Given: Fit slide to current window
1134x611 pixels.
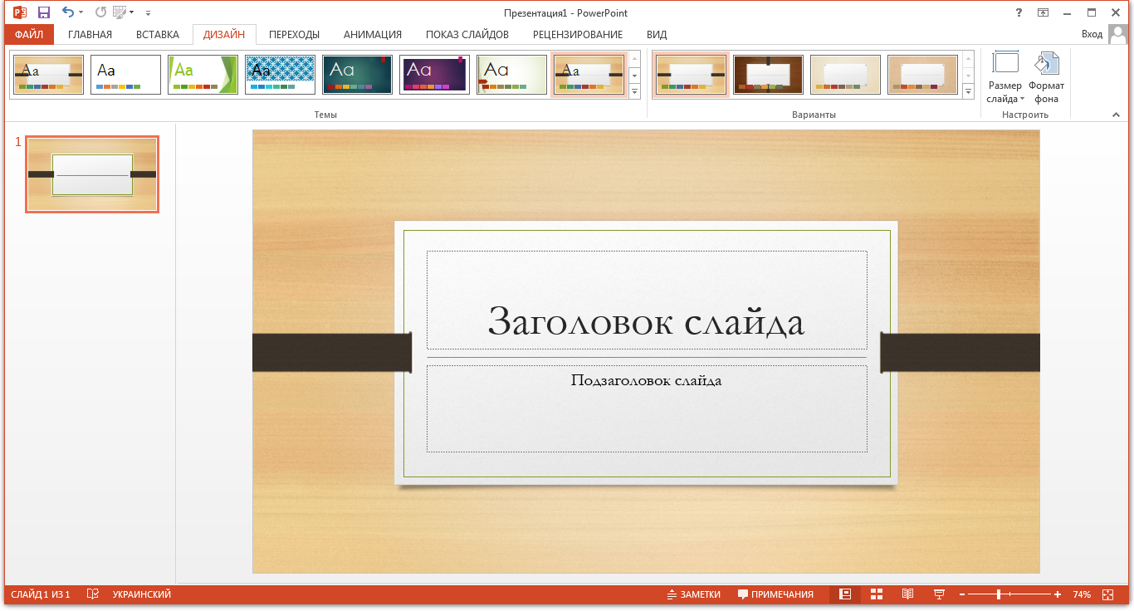Looking at the screenshot, I should [x=1108, y=594].
